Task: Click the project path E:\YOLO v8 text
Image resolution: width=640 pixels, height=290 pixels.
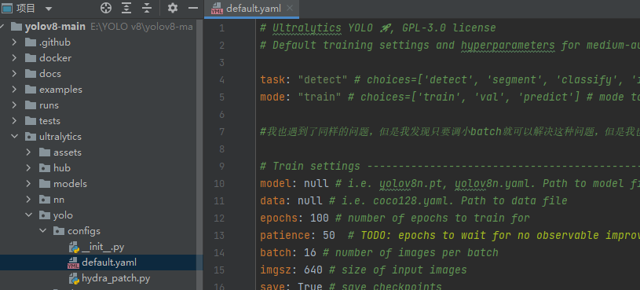Action: pos(141,27)
